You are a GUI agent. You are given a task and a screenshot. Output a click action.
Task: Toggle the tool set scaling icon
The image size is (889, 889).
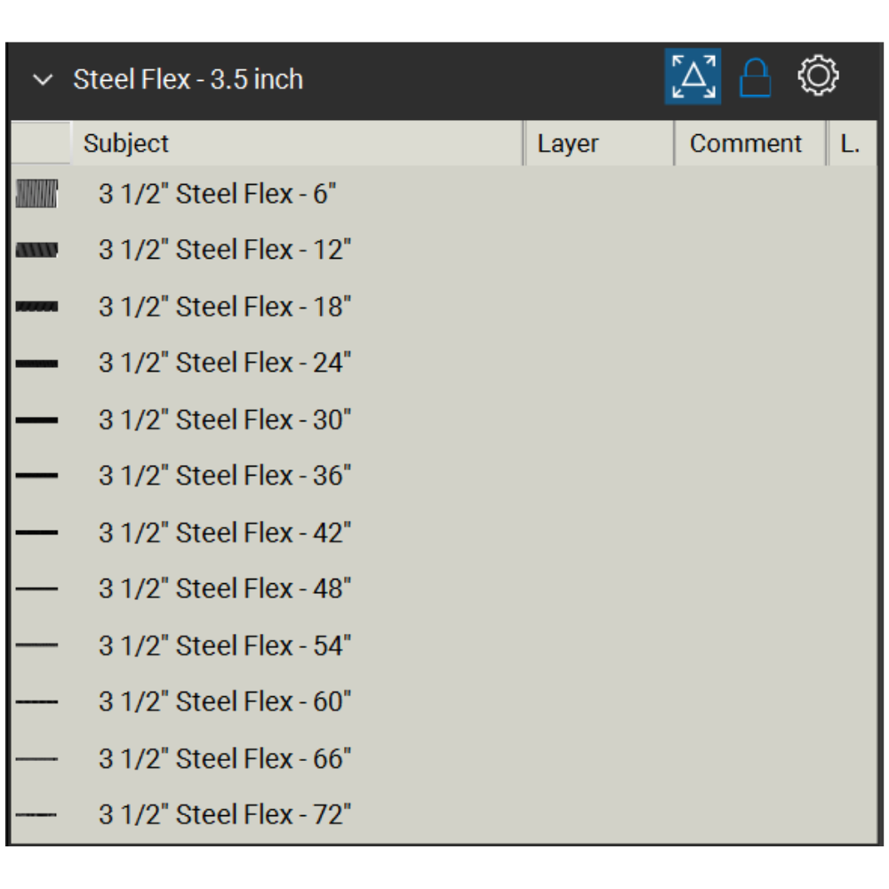(693, 77)
